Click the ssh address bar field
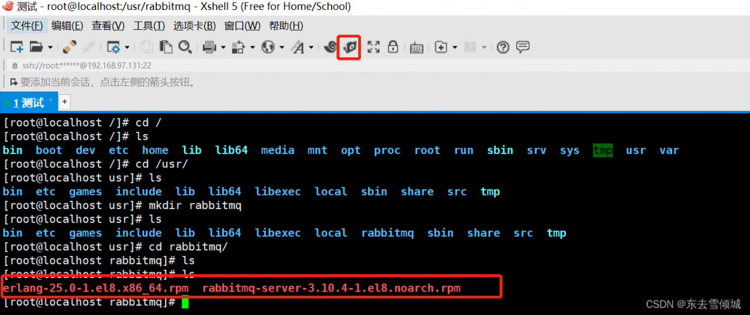The image size is (750, 315). pyautogui.click(x=375, y=66)
